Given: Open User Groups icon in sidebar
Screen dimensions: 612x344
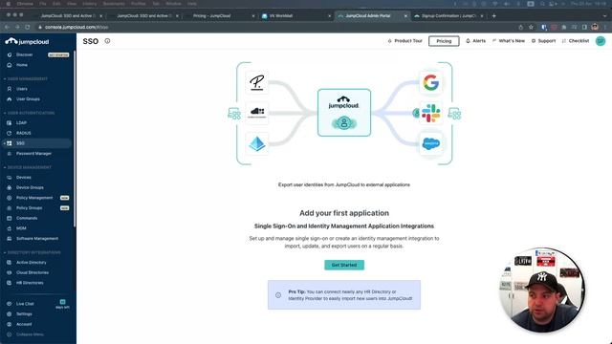Looking at the screenshot, I should point(10,99).
